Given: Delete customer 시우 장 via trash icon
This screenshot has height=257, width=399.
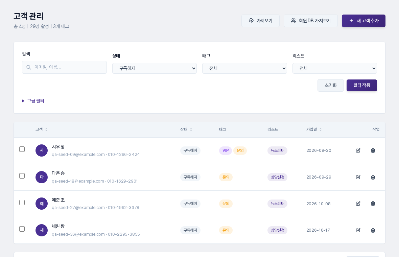Looking at the screenshot, I should tap(373, 150).
